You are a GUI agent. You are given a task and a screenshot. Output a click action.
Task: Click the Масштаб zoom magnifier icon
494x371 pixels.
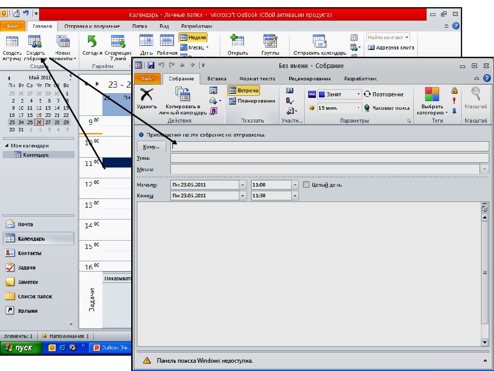coord(475,94)
